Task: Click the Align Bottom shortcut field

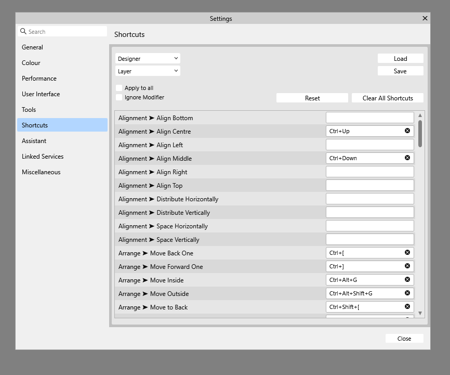Action: pyautogui.click(x=369, y=118)
